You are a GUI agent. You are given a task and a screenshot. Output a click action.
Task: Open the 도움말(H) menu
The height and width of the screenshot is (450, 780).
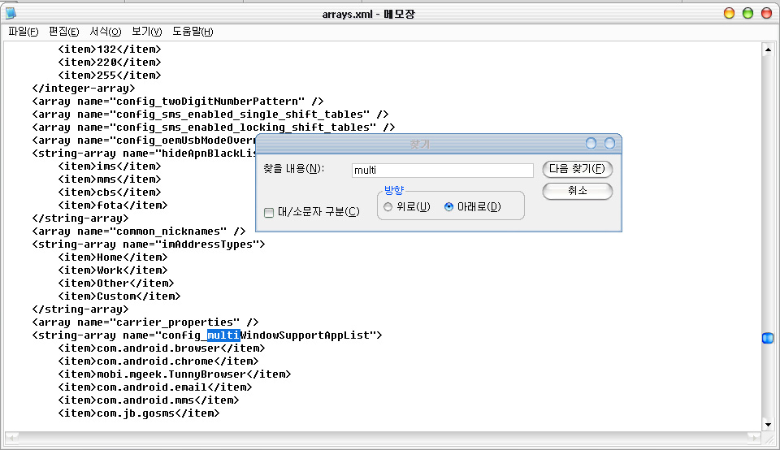(193, 32)
